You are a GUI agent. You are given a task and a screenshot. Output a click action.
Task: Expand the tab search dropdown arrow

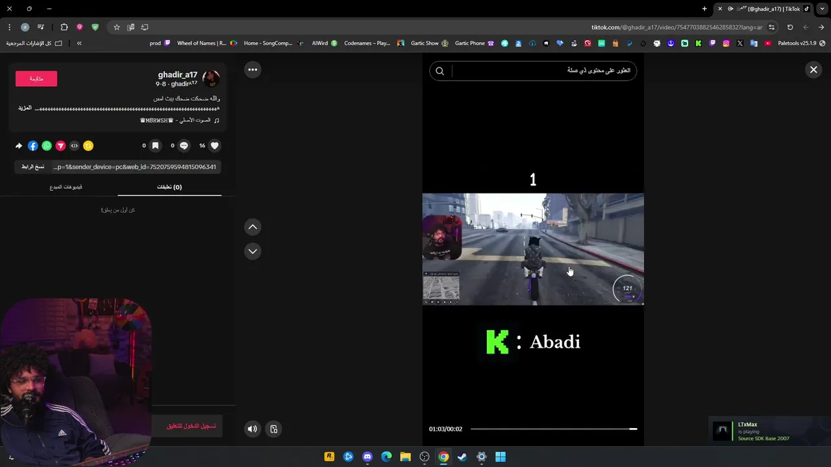(x=823, y=9)
